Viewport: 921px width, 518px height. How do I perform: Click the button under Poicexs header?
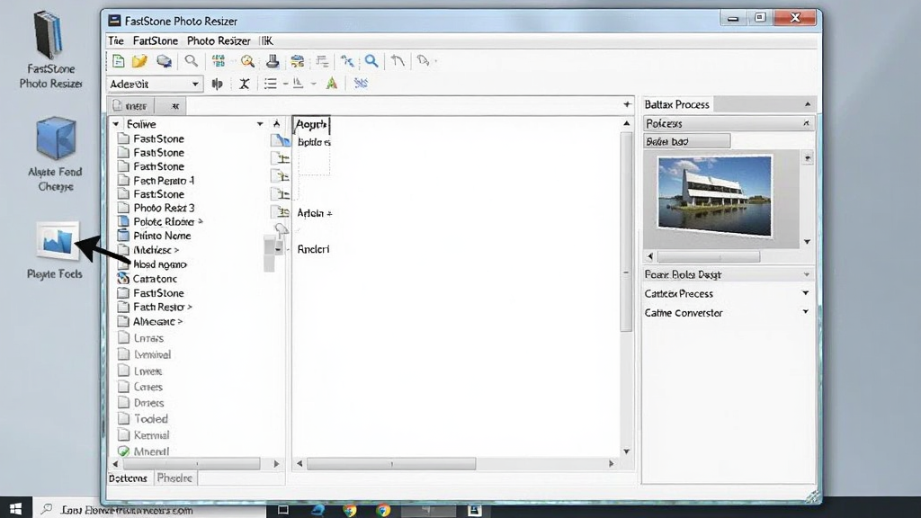coord(686,141)
